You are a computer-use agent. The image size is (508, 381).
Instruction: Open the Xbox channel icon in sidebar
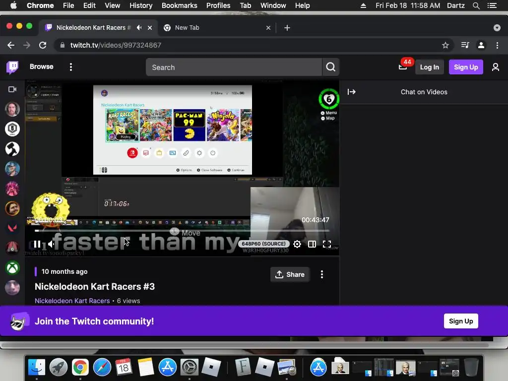coord(12,268)
